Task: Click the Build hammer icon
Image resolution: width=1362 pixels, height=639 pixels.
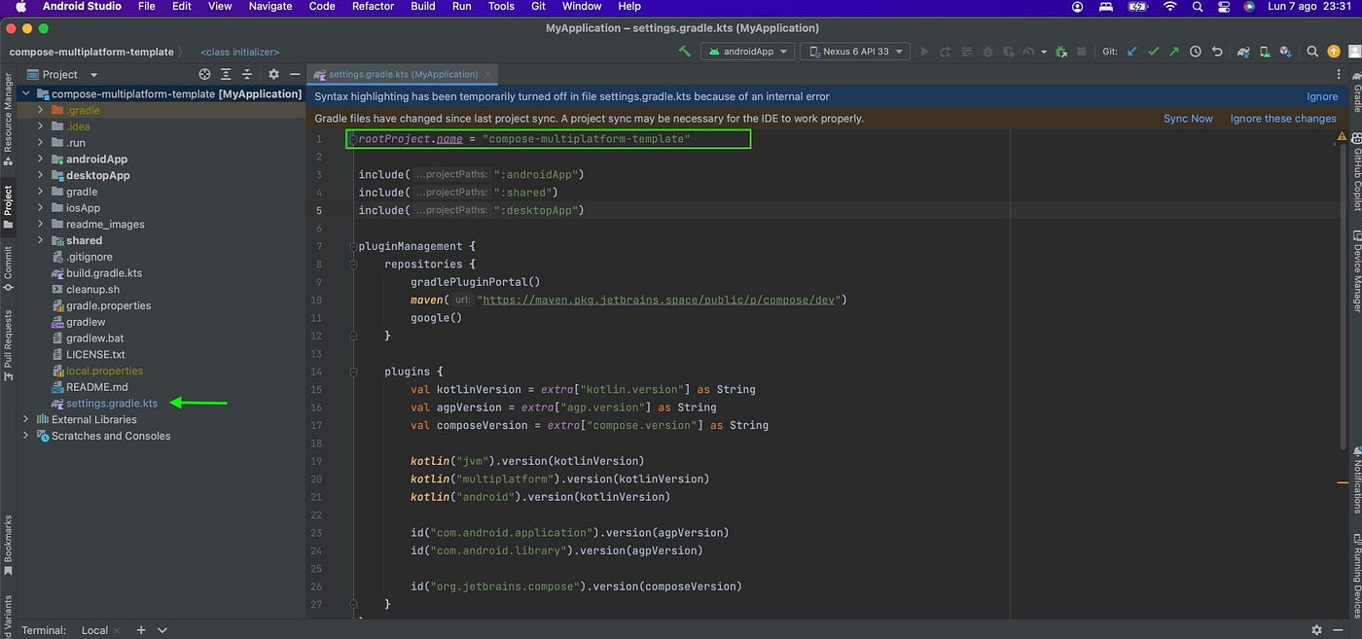Action: 685,52
